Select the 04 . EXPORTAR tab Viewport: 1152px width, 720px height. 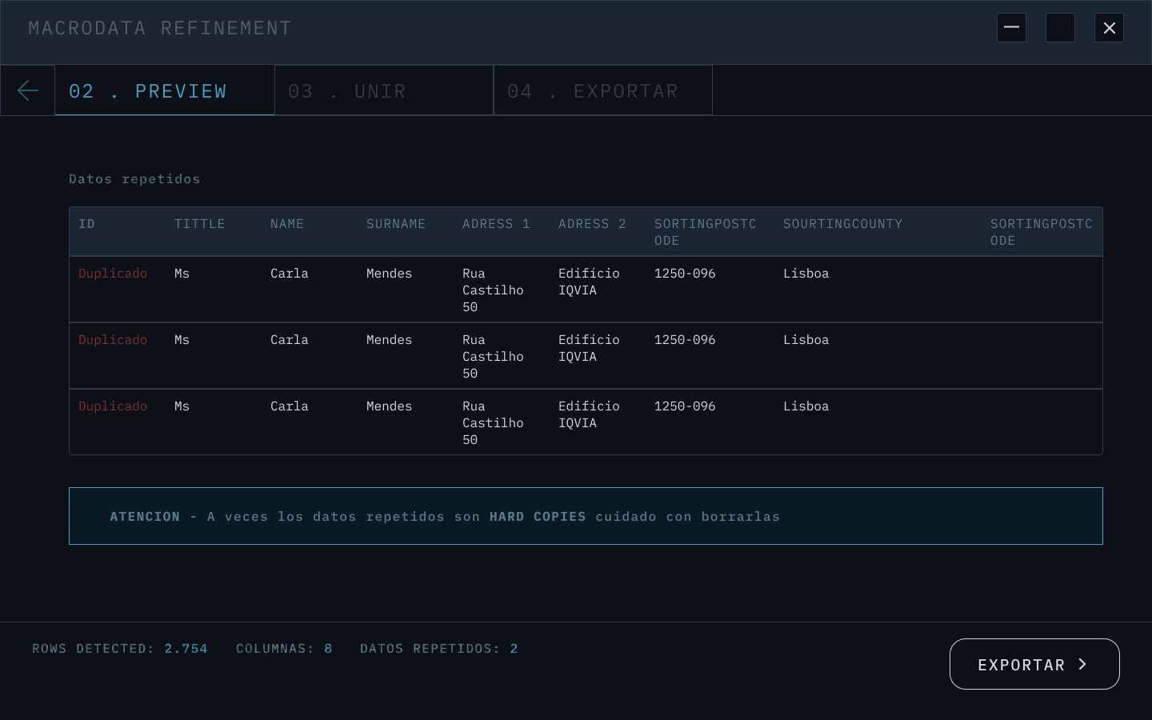603,90
